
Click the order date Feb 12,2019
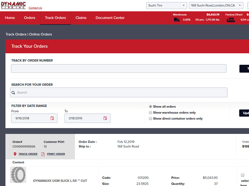click(x=126, y=142)
